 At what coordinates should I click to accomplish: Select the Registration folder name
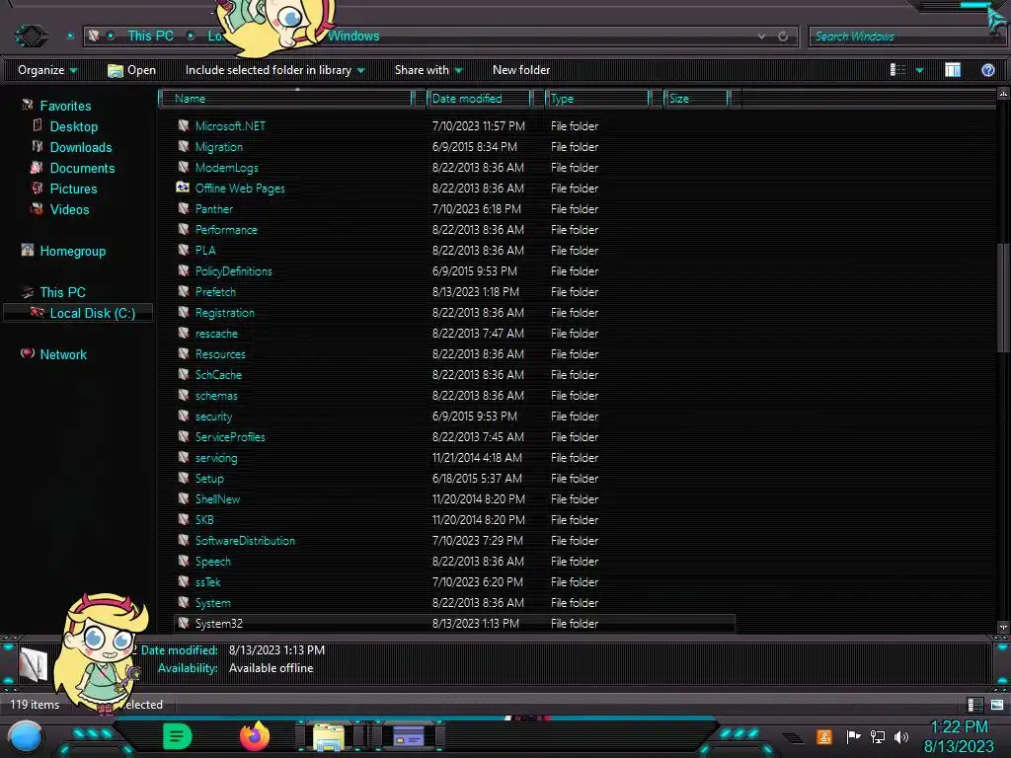pyautogui.click(x=224, y=313)
